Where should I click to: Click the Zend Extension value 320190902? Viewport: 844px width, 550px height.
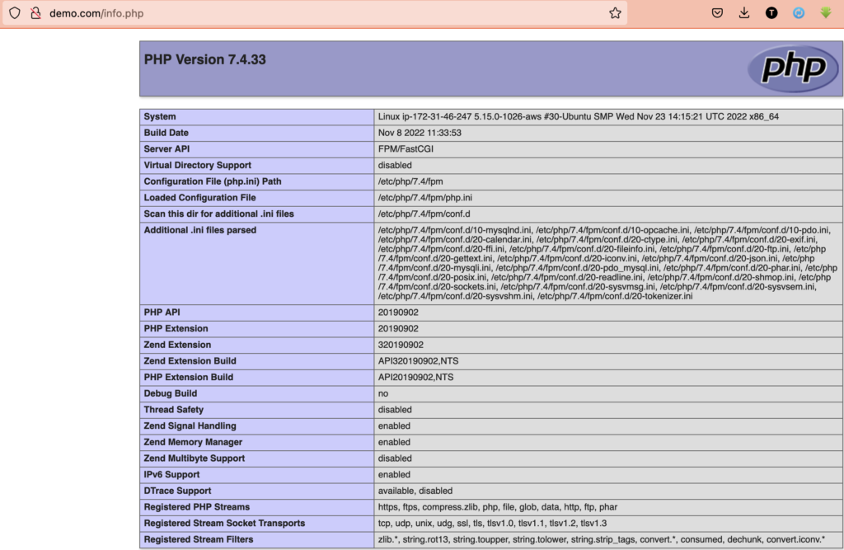pos(401,345)
